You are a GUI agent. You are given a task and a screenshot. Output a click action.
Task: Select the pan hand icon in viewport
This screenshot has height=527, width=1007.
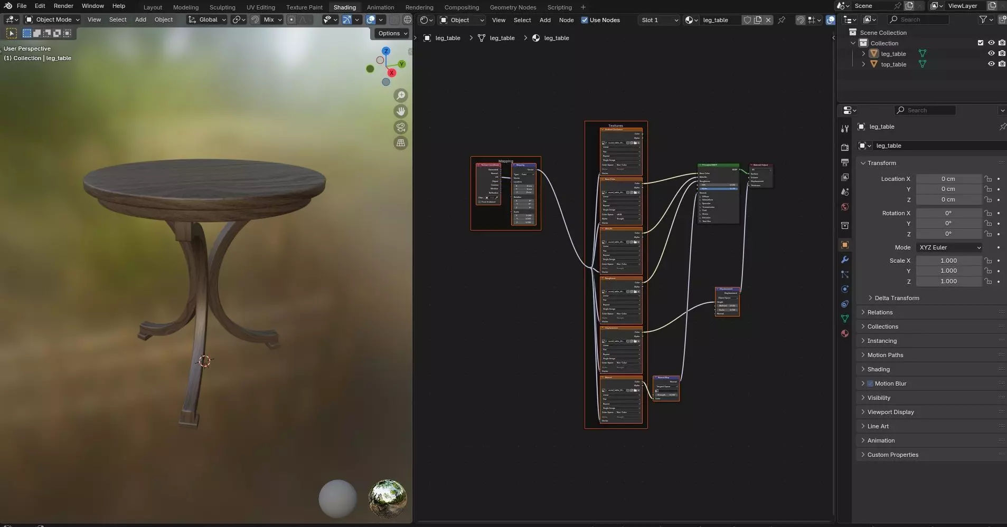(401, 111)
